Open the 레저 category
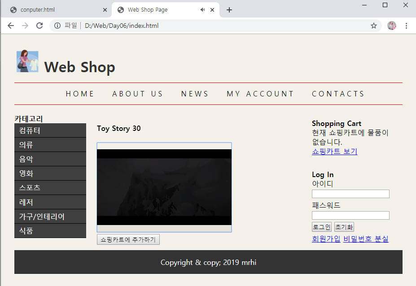Image resolution: width=416 pixels, height=286 pixels. 50,202
